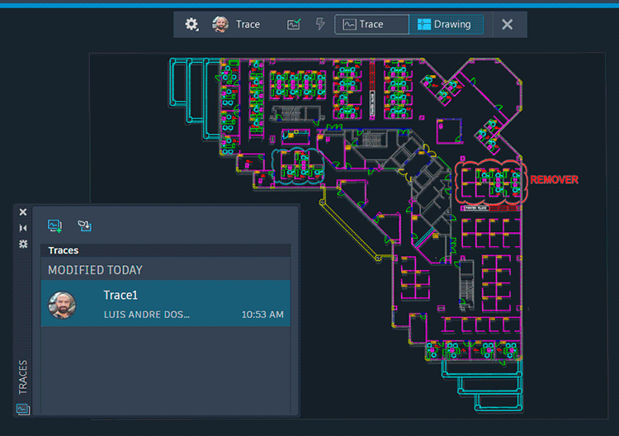Screen dimensions: 619x436
Task: Click Trace1 author avatar thumbnail
Action: [x=62, y=305]
